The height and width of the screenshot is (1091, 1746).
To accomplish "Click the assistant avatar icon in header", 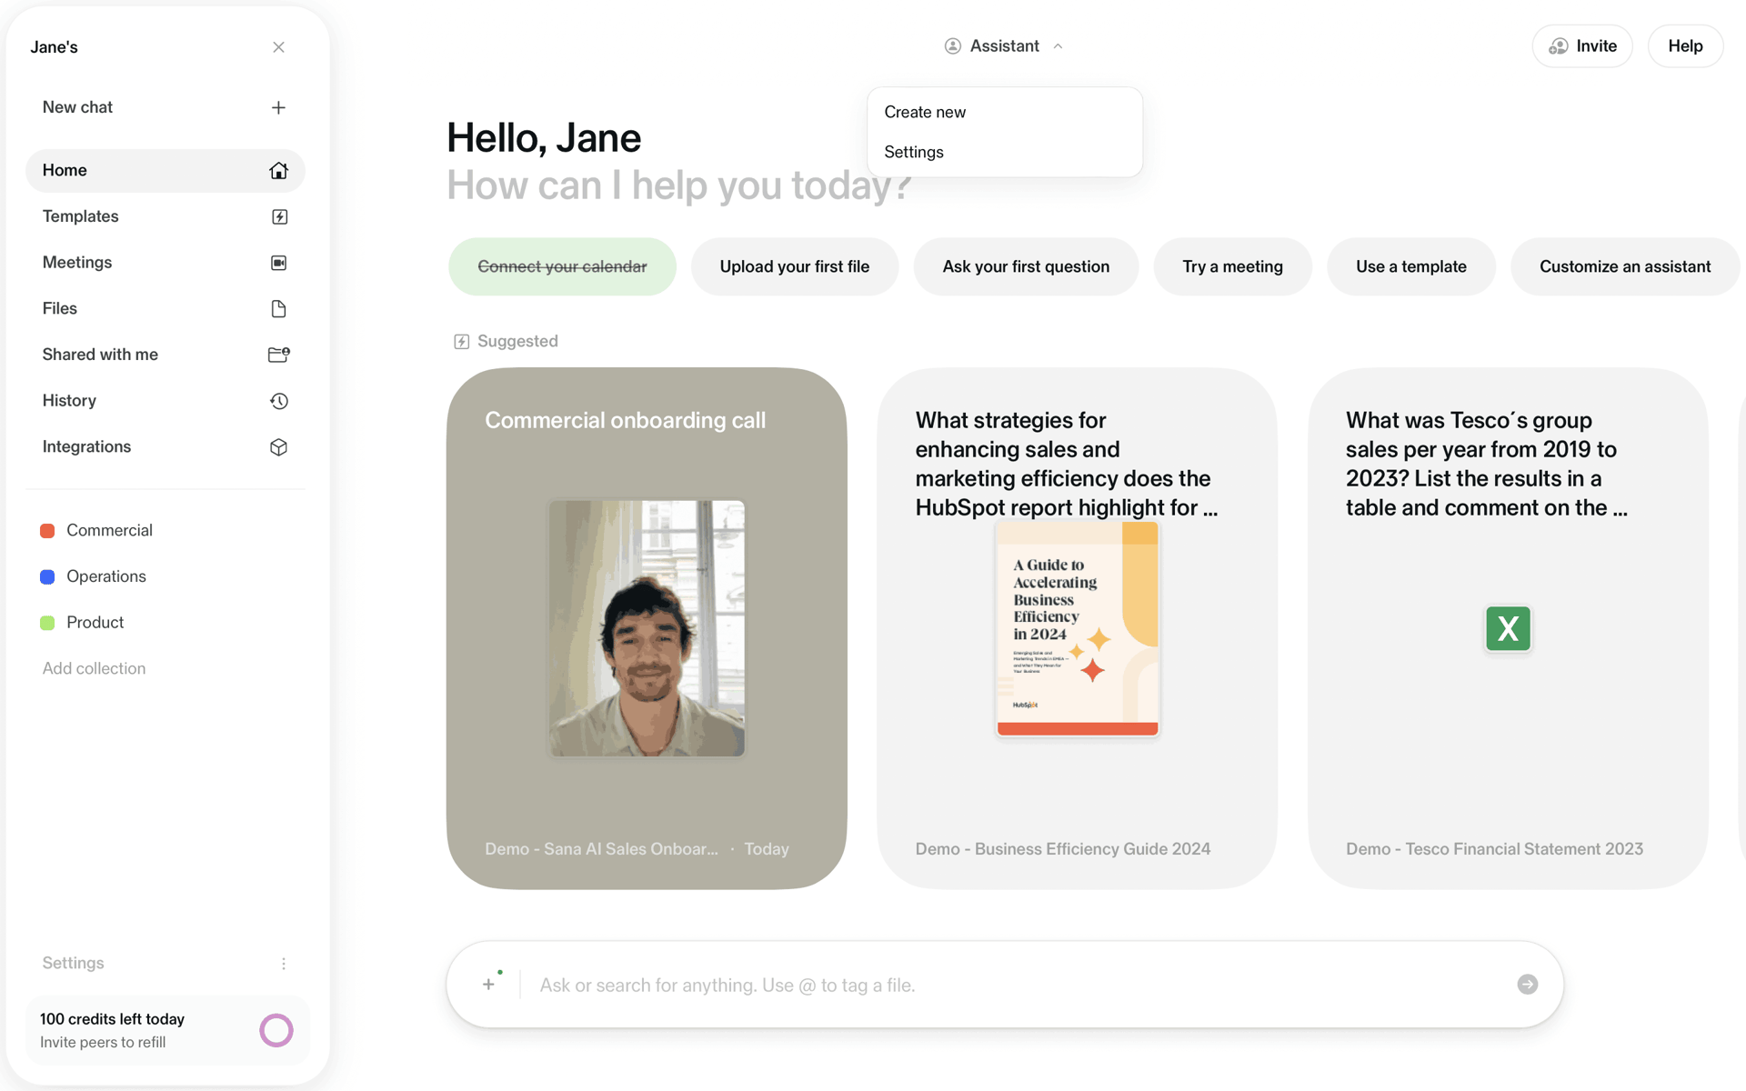I will pyautogui.click(x=952, y=46).
